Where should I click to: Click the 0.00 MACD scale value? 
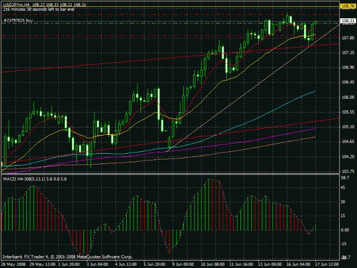click(x=346, y=230)
